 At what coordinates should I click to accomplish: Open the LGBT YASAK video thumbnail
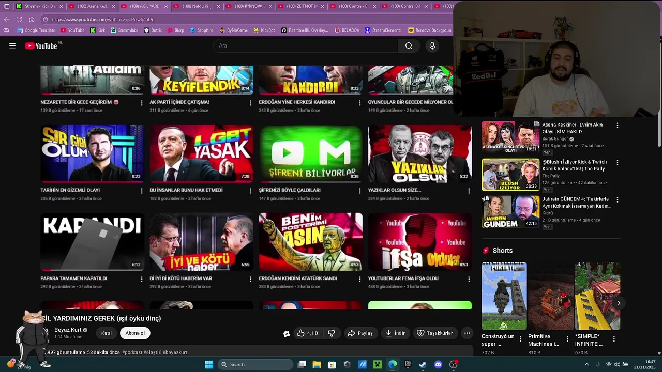point(201,153)
